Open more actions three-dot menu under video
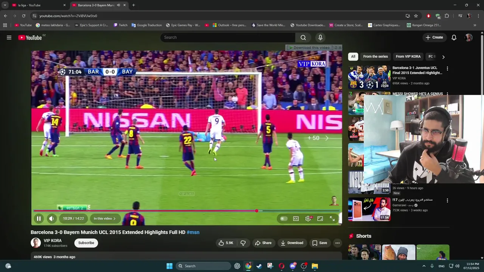The image size is (484, 272). pyautogui.click(x=338, y=243)
